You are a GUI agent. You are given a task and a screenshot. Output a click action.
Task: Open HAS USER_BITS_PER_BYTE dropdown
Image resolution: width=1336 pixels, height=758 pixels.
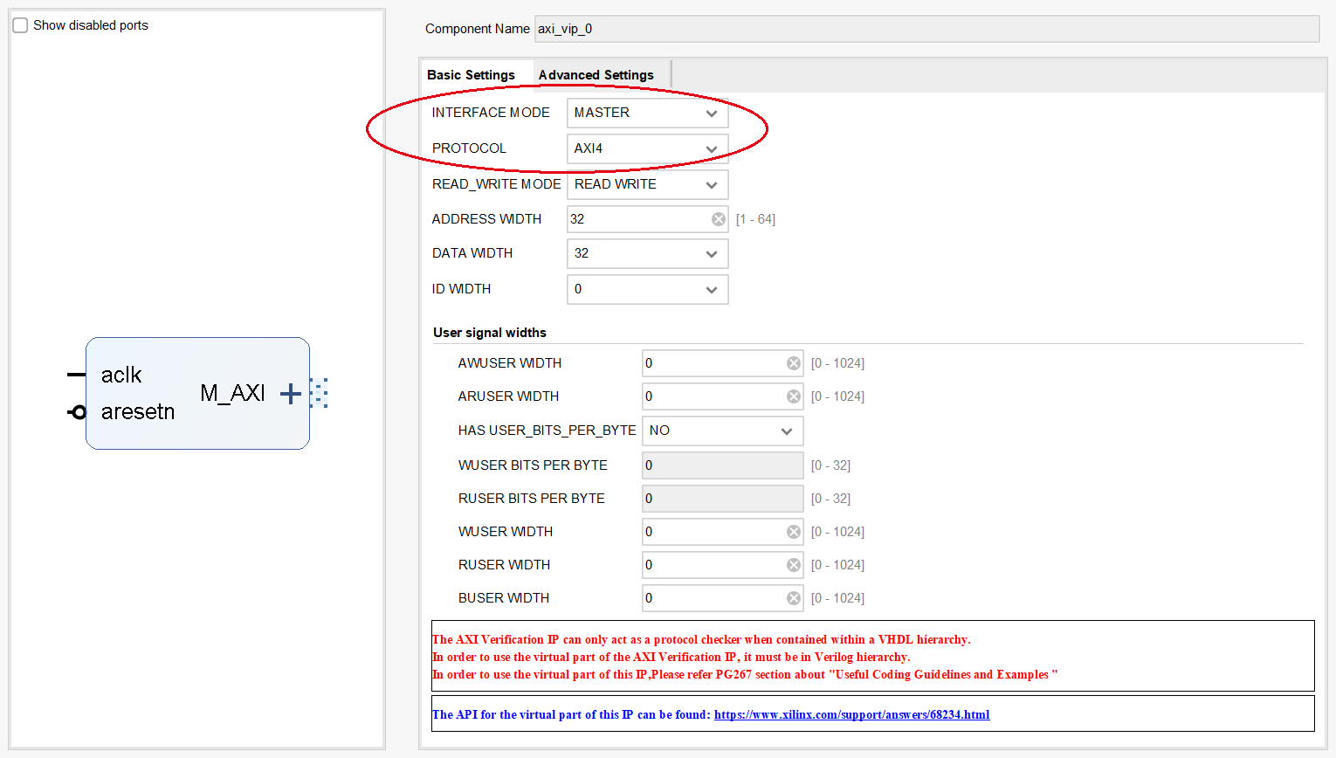click(x=722, y=431)
